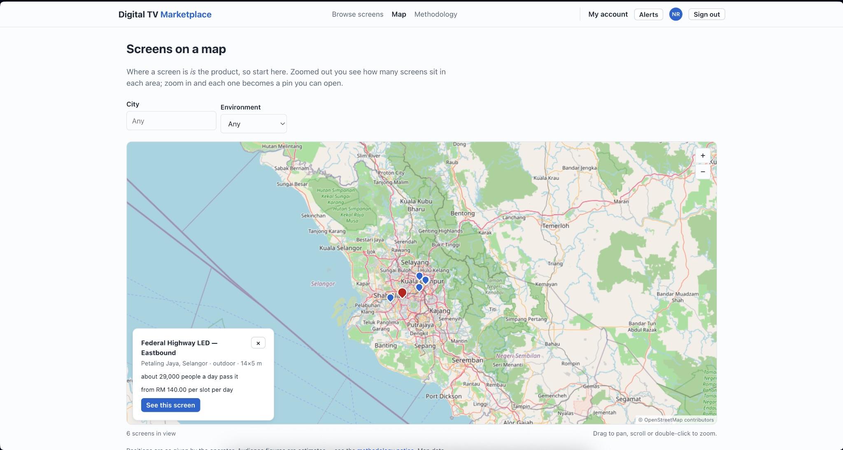Expand the Environment dropdown

[x=254, y=124]
